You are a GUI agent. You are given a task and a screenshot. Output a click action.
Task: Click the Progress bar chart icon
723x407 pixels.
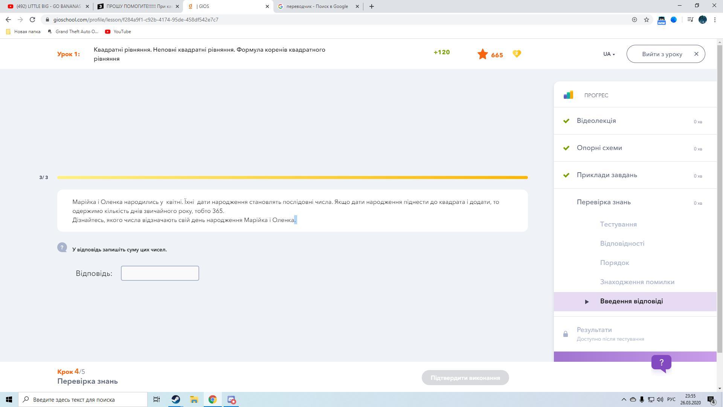[x=568, y=95]
